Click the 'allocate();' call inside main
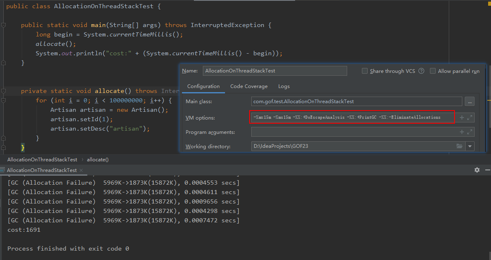This screenshot has height=260, width=491. (56, 44)
